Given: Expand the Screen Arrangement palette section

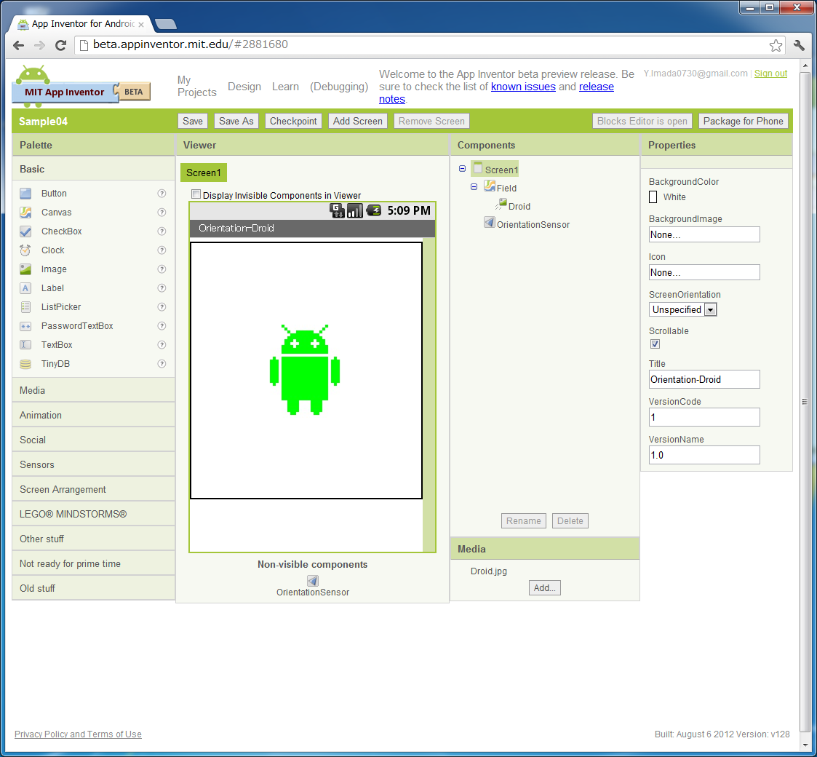Looking at the screenshot, I should (x=94, y=490).
